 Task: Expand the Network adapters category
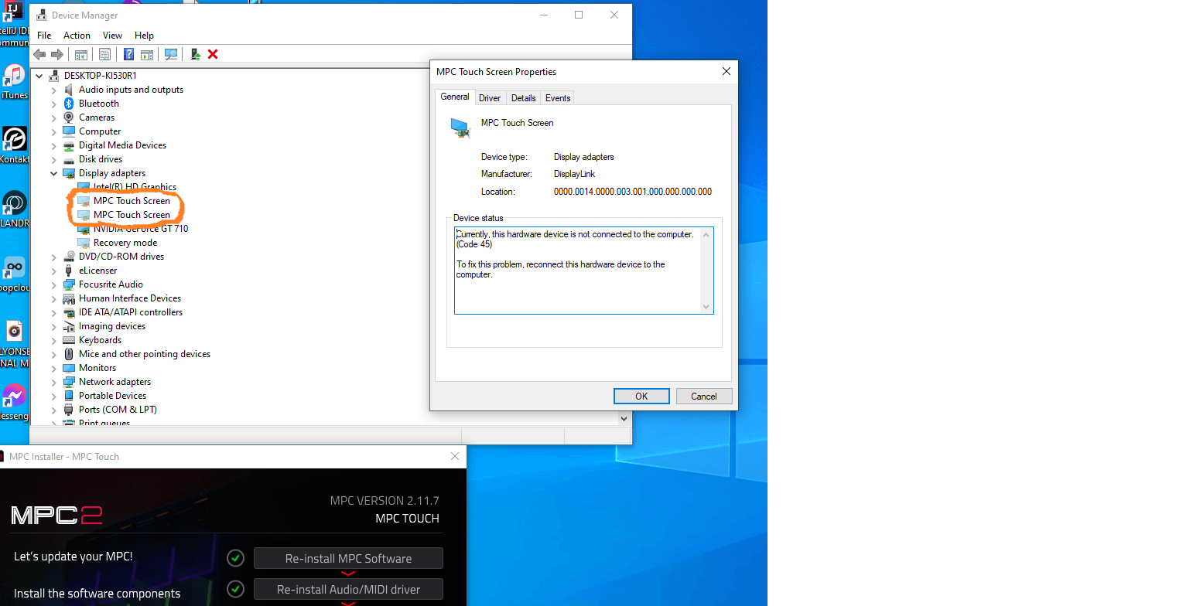click(53, 381)
